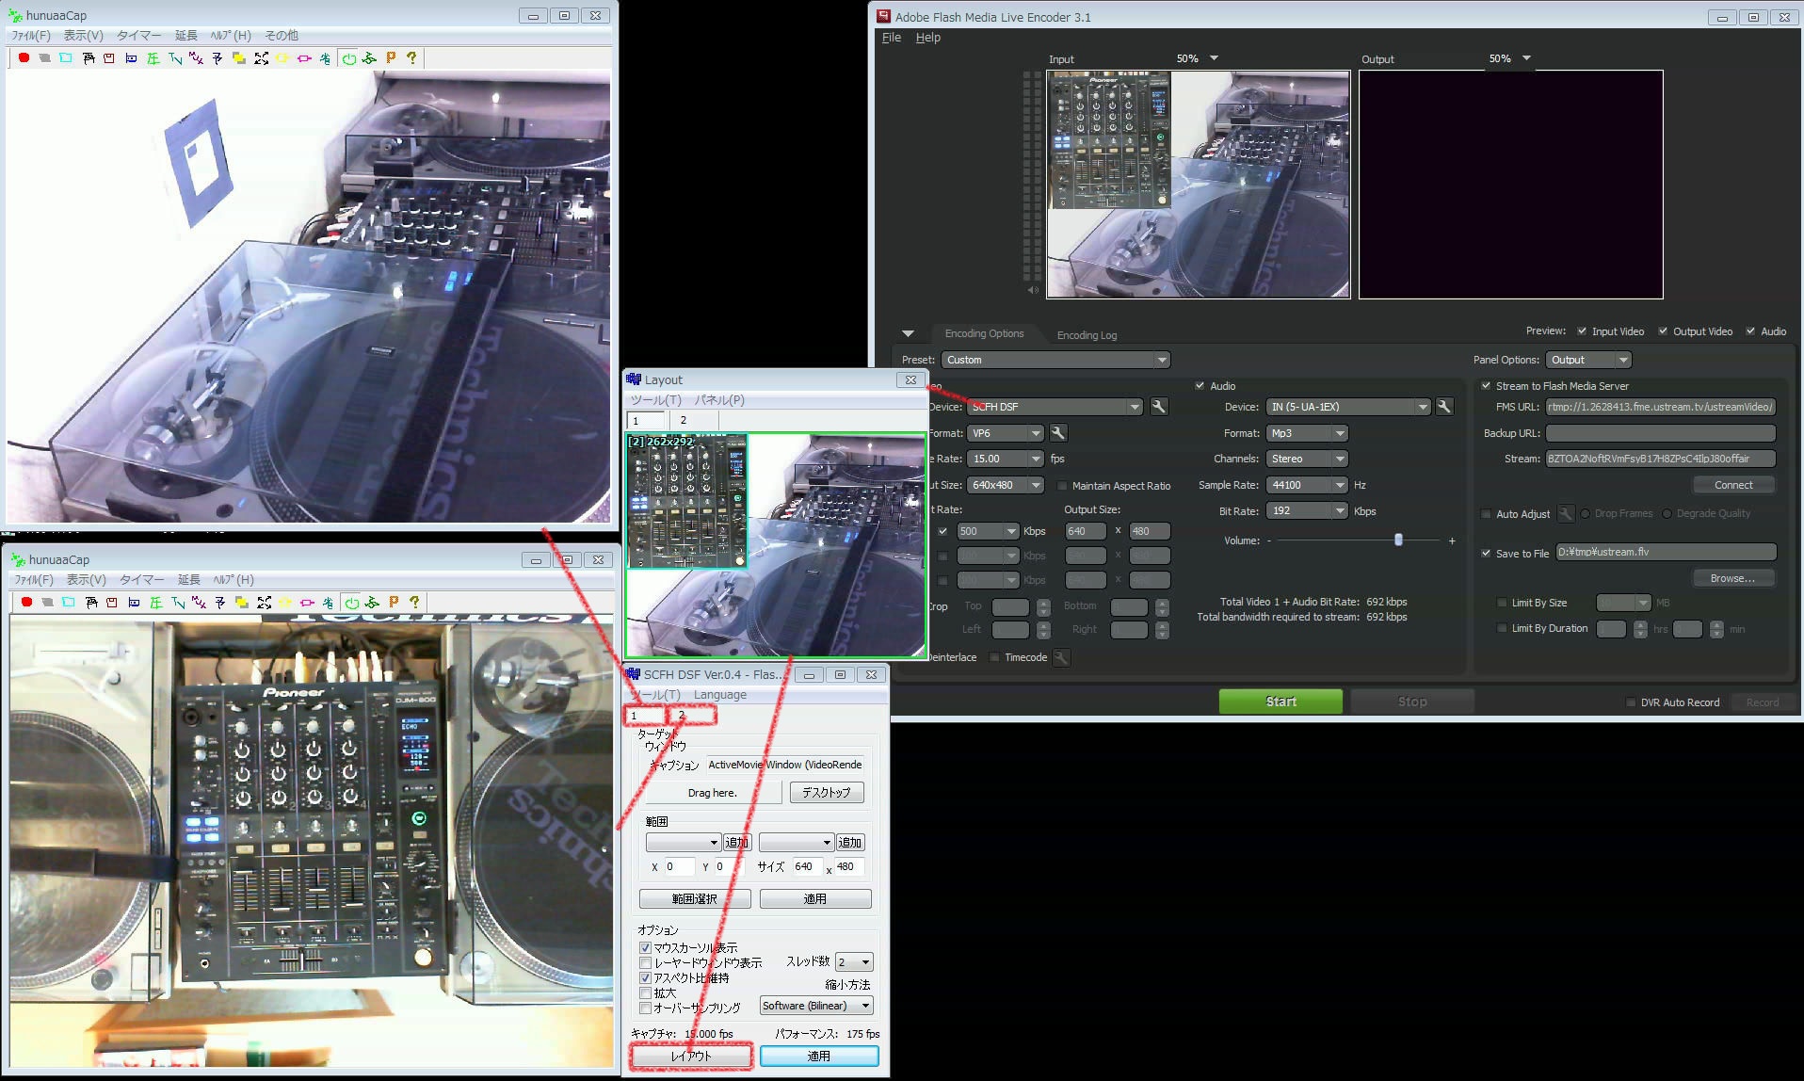Click green power icon in hunuaaCap window with その他 menu

point(349,58)
